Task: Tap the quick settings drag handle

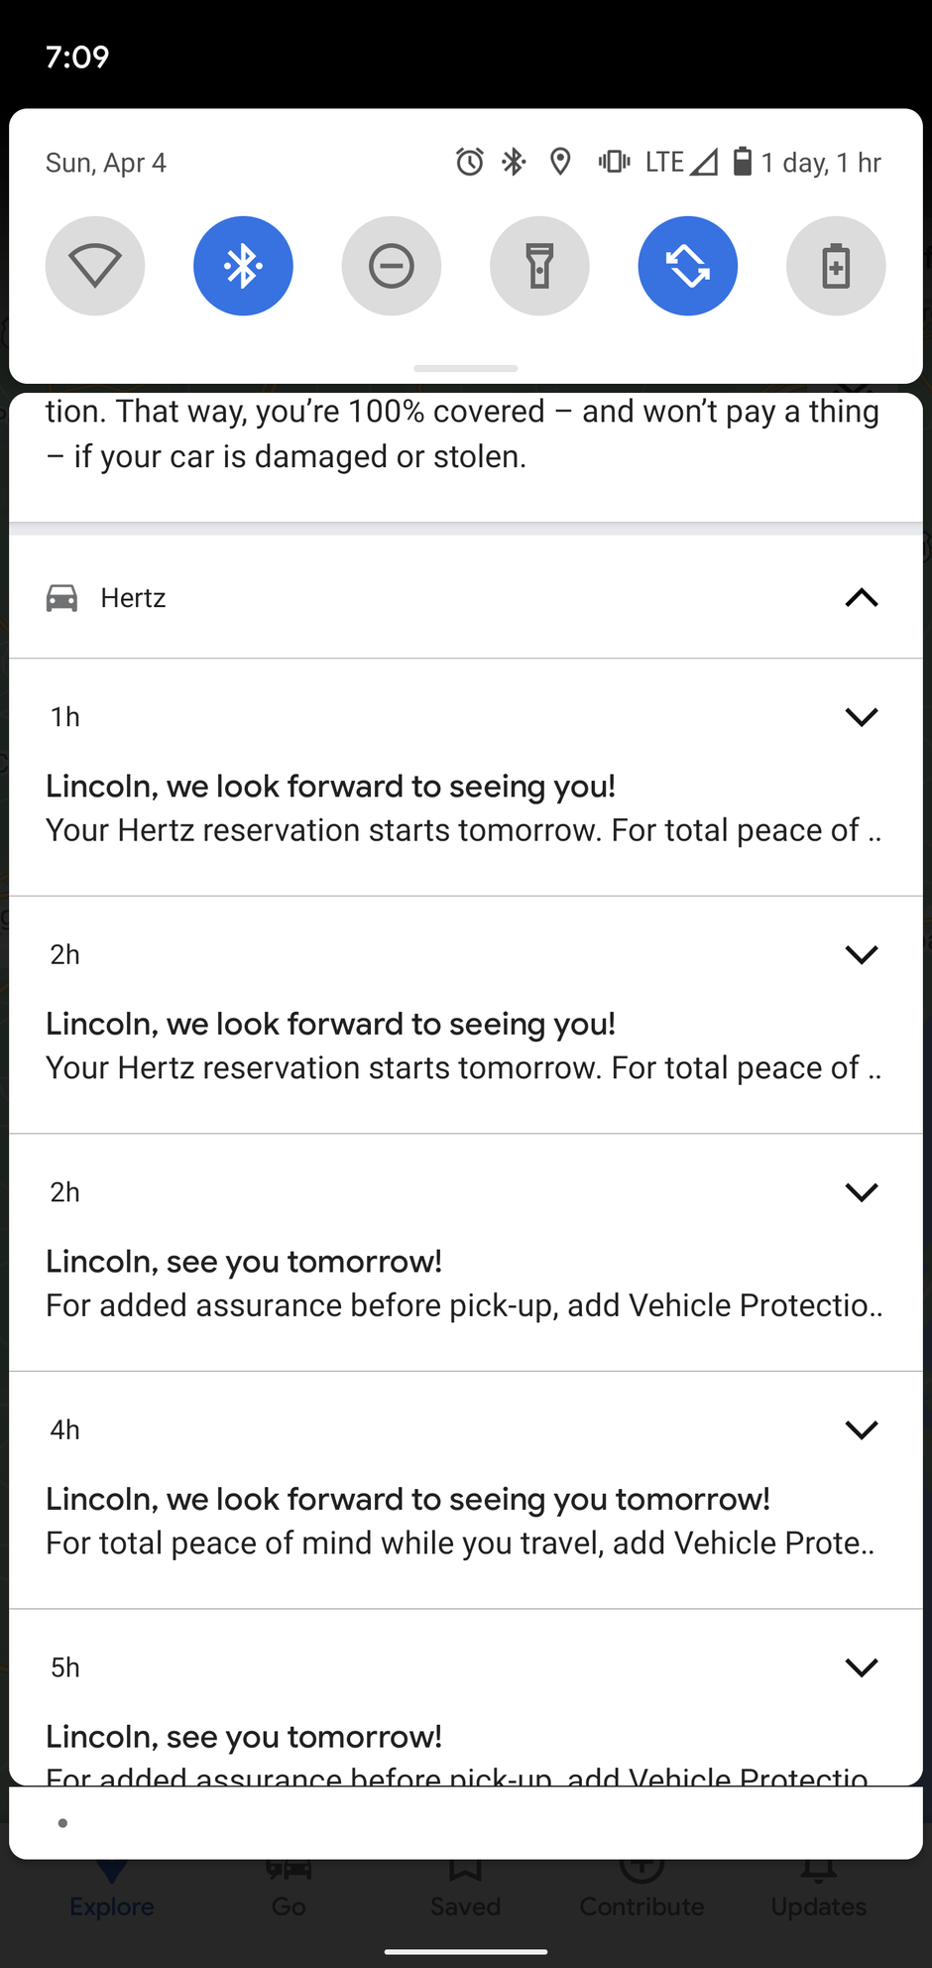Action: click(x=466, y=368)
